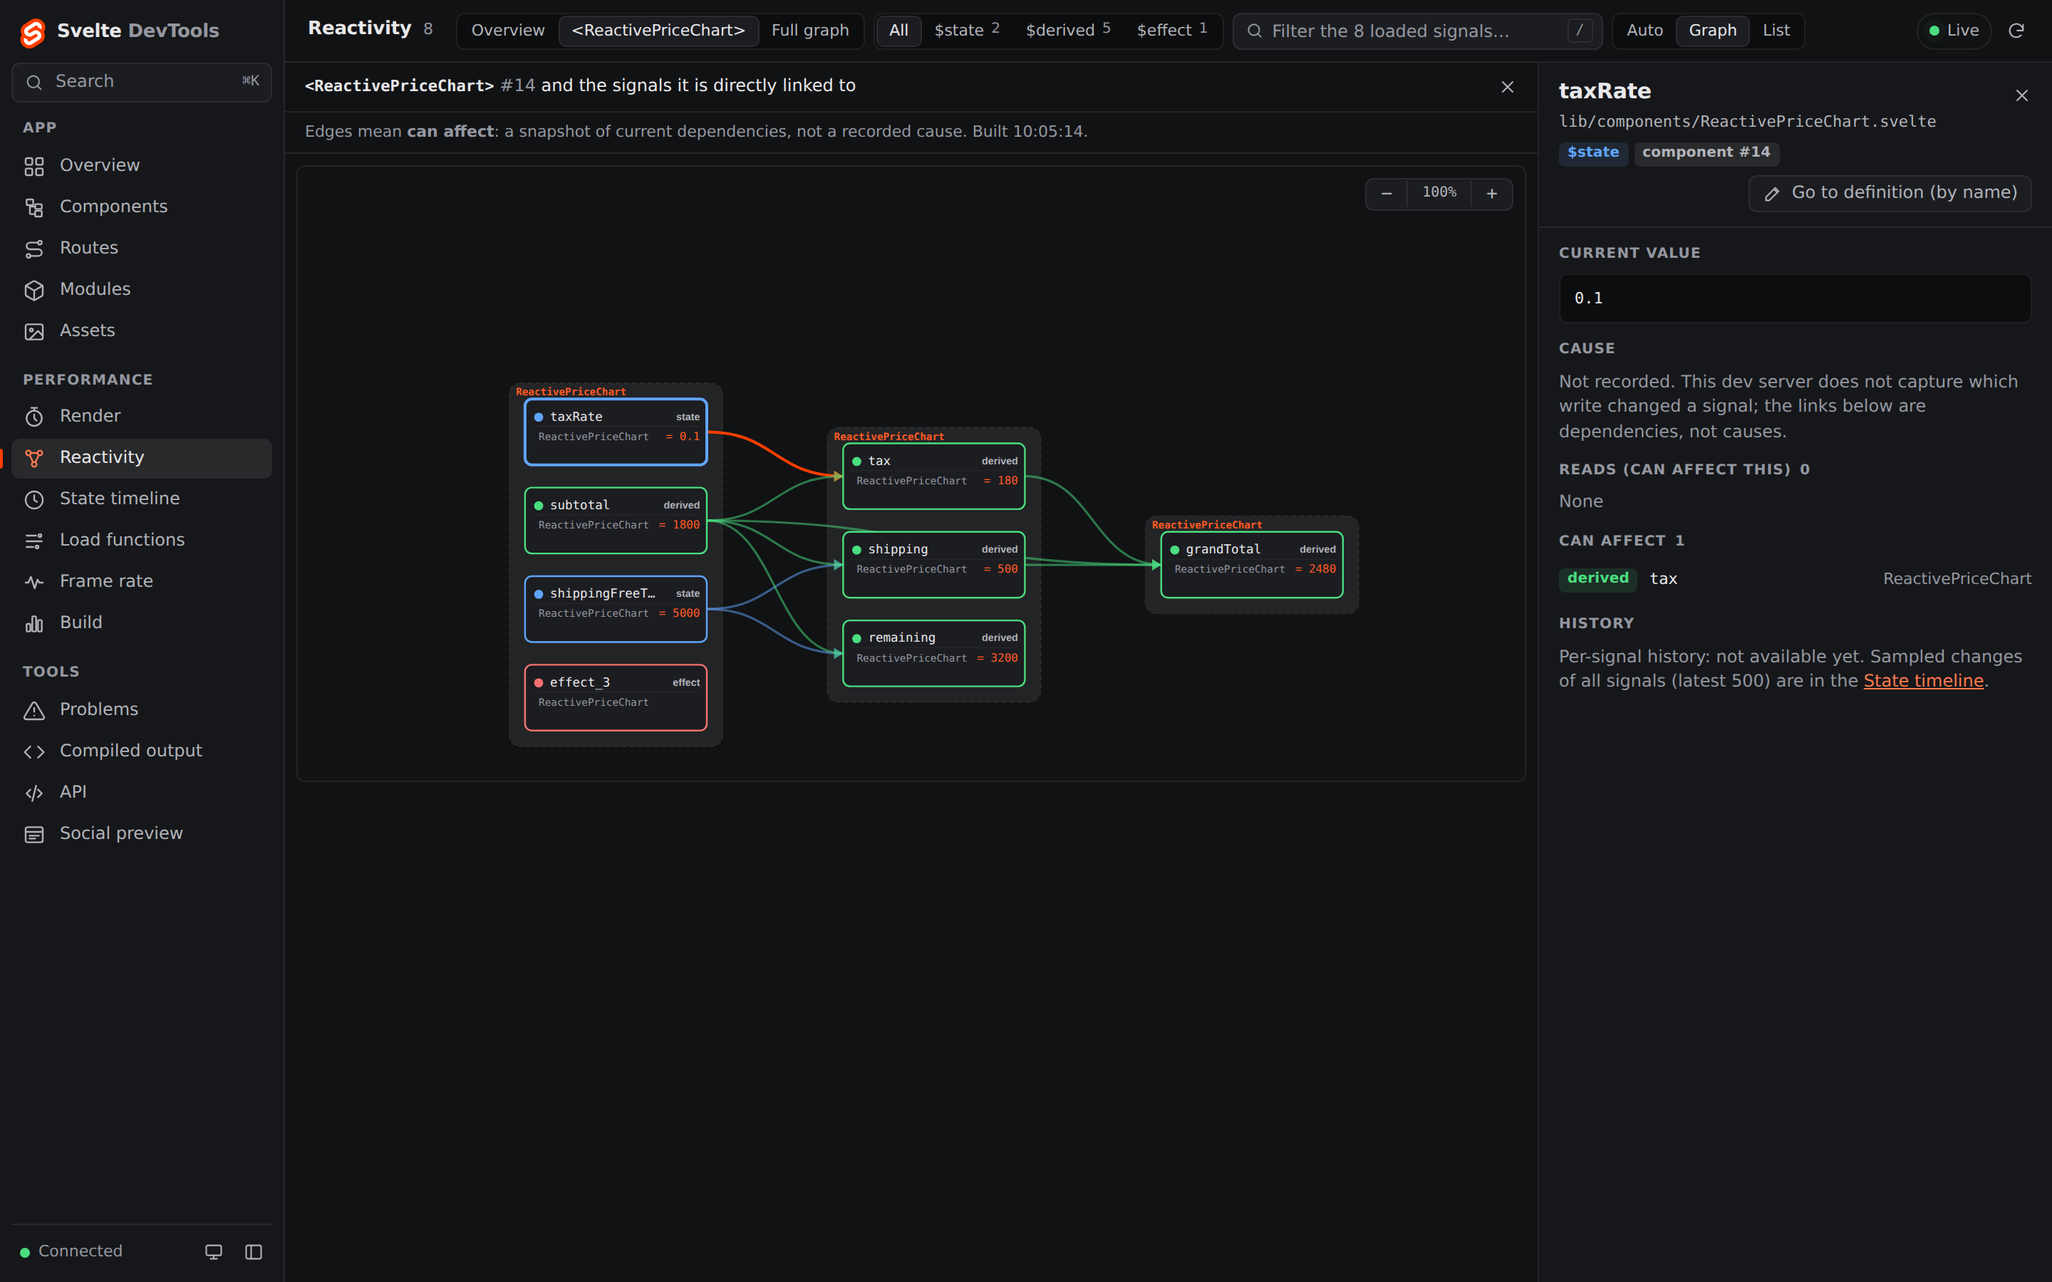Click the refresh icon next to Live
The width and height of the screenshot is (2052, 1282).
[2016, 31]
